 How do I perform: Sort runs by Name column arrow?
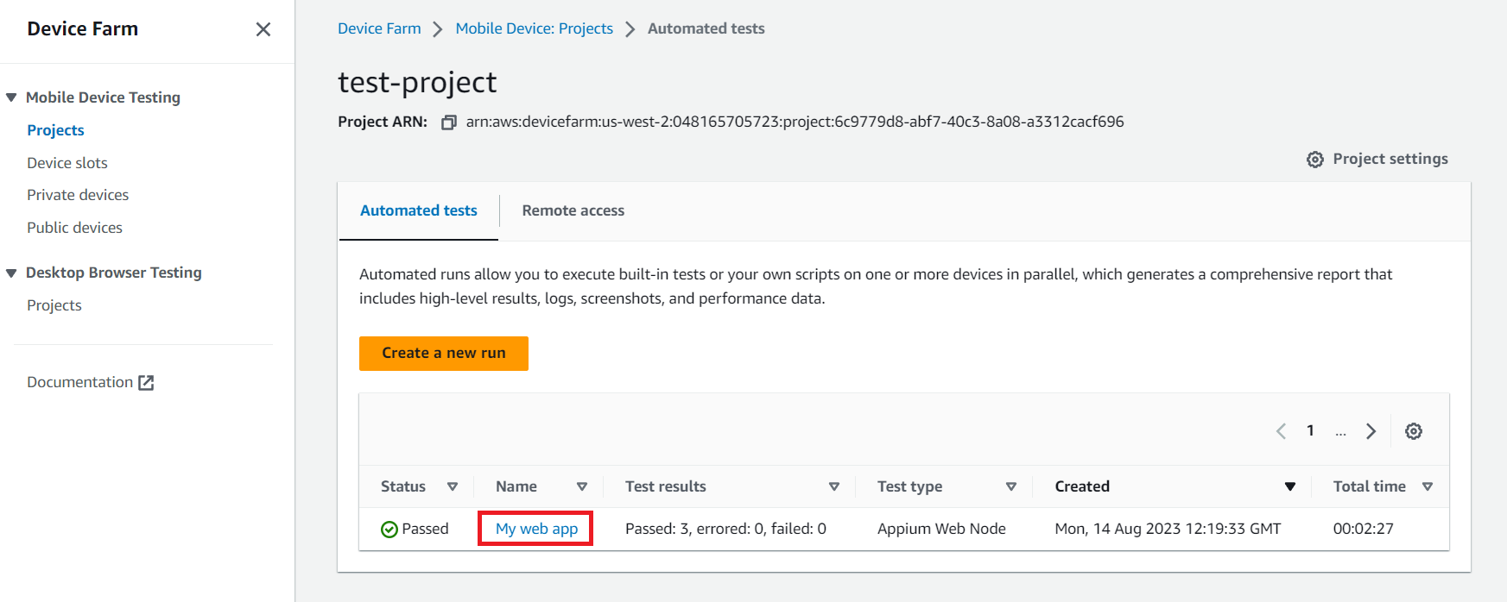pyautogui.click(x=582, y=487)
